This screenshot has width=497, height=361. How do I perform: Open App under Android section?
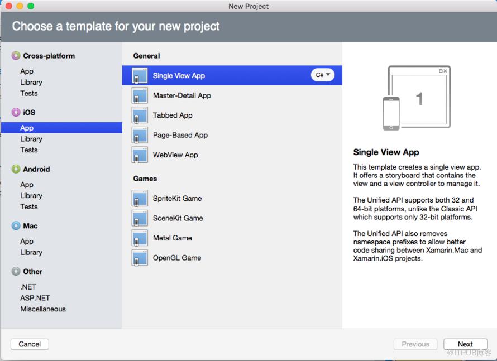pos(27,185)
